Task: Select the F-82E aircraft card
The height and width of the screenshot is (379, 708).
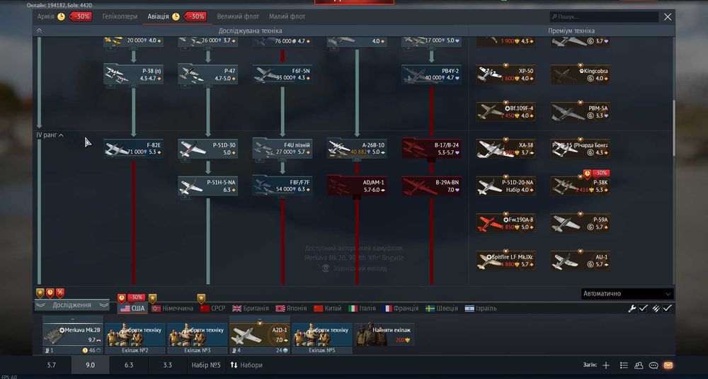Action: point(133,149)
